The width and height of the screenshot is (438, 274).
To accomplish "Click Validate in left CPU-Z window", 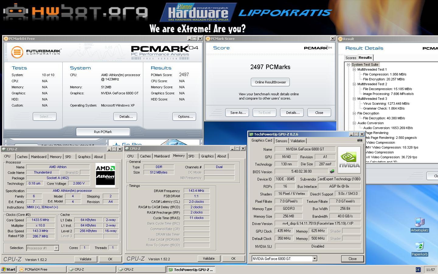I will [x=85, y=259].
